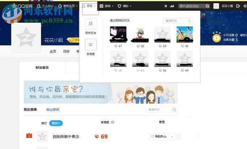247x149 pixels.
Task: Collapse the 好友 dropdown in the nav bar
Action: pos(89,6)
